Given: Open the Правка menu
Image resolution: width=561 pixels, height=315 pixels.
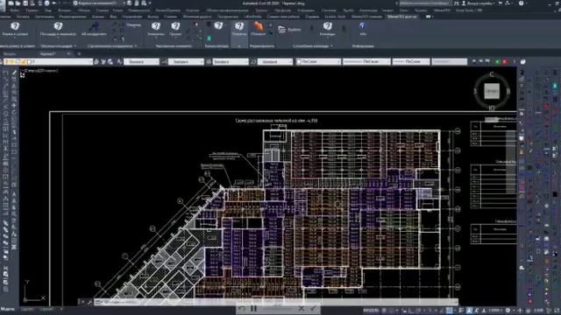Looking at the screenshot, I should tap(32, 10).
